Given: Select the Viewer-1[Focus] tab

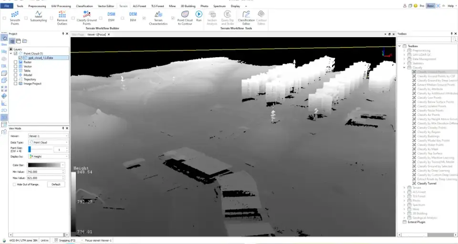Looking at the screenshot, I should pyautogui.click(x=96, y=34).
